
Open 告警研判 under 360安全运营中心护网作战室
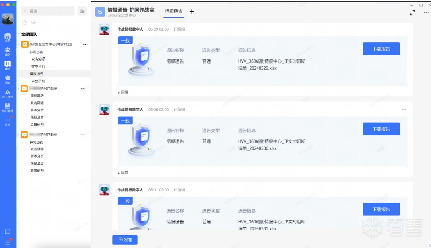click(x=38, y=81)
